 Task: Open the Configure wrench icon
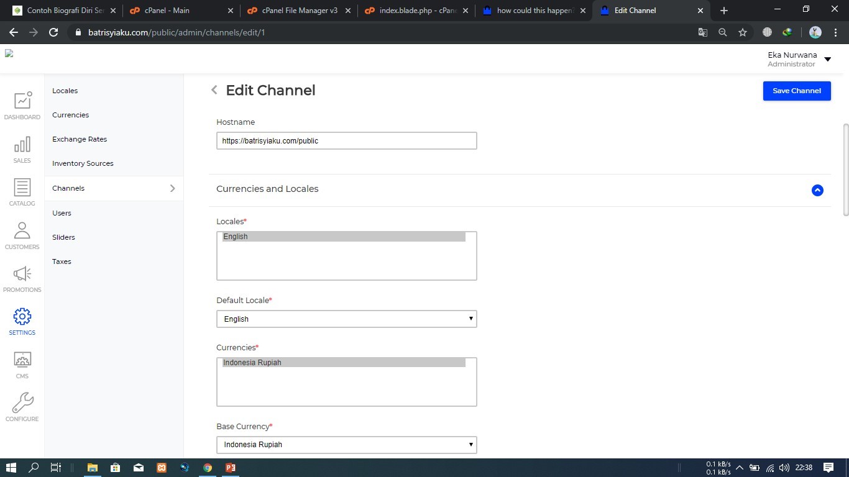(x=22, y=402)
